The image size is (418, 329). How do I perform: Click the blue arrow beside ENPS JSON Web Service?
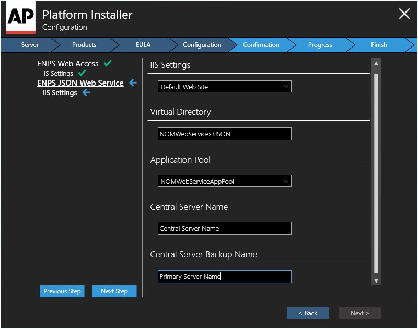coord(133,83)
